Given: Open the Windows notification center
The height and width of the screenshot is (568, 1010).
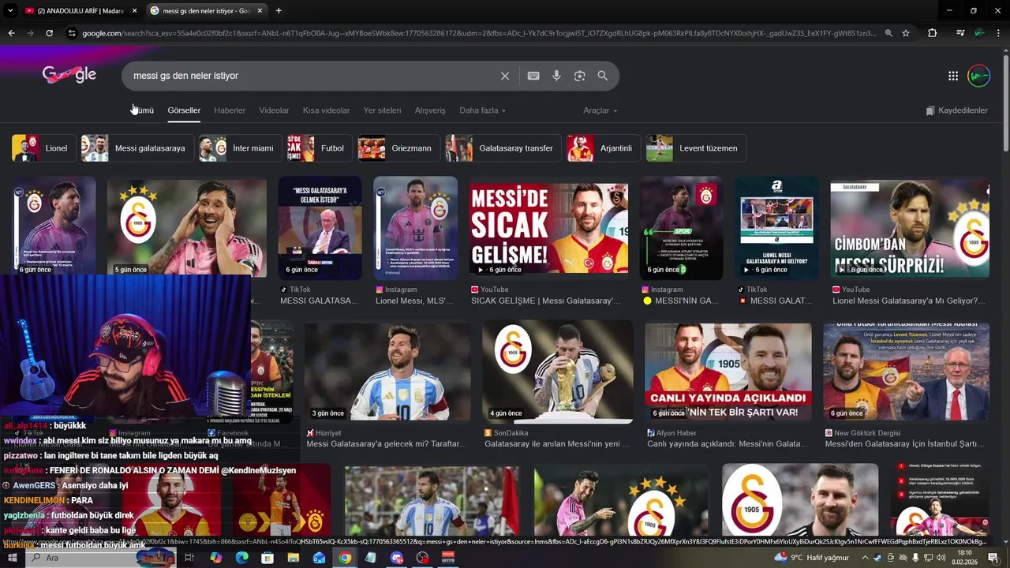Looking at the screenshot, I should click(x=993, y=558).
